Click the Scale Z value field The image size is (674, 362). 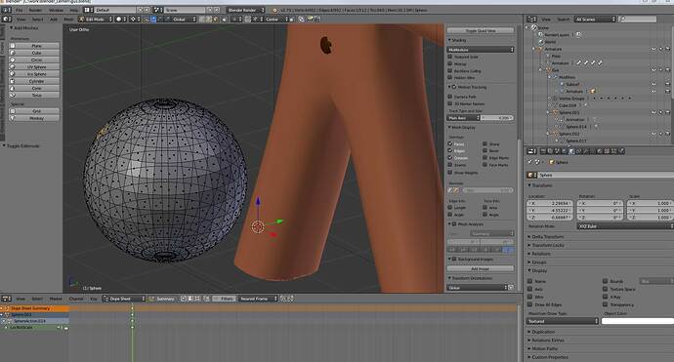click(x=651, y=218)
